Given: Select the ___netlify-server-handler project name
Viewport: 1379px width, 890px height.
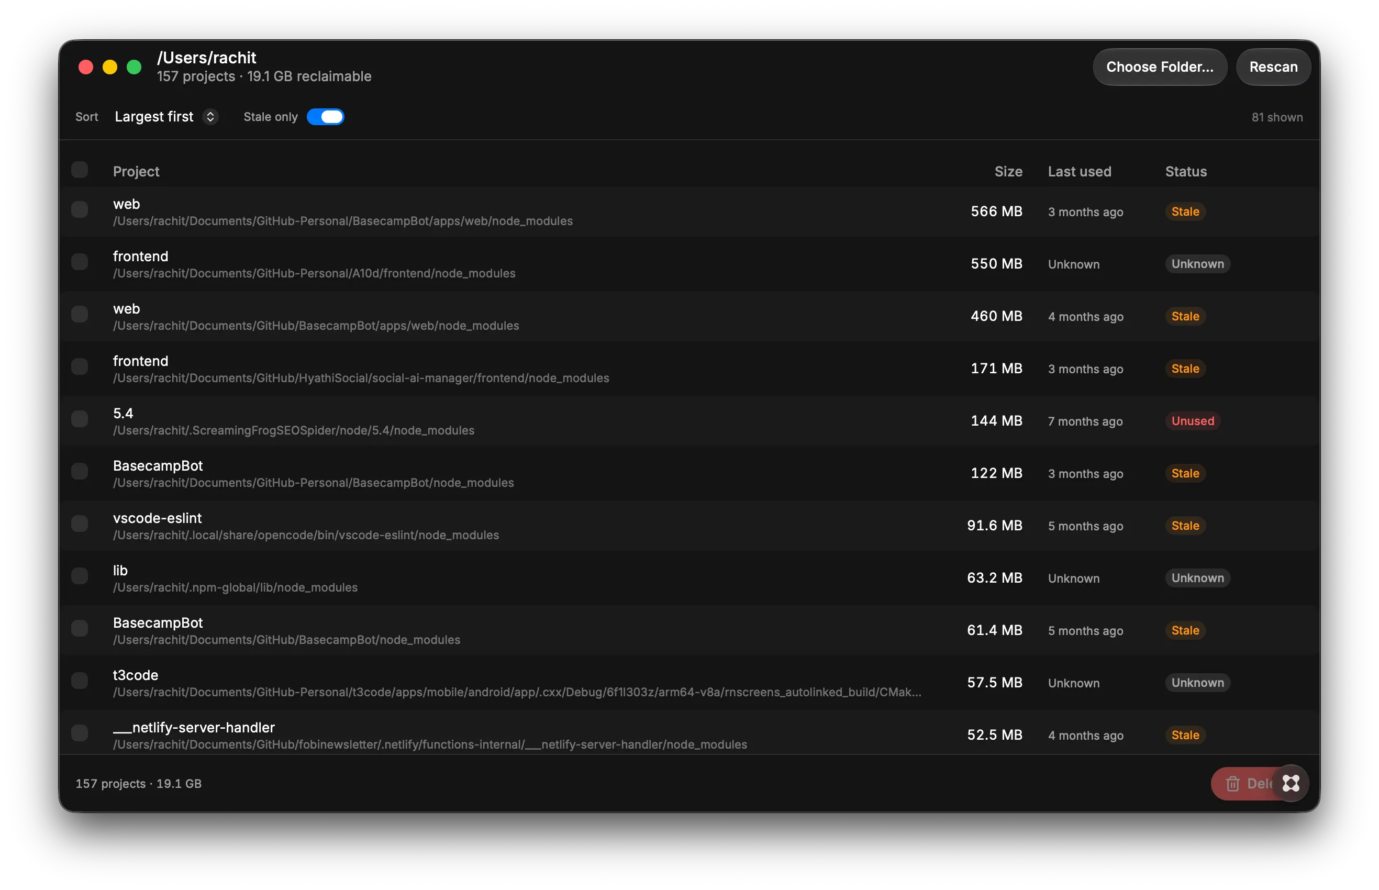Looking at the screenshot, I should click(194, 728).
